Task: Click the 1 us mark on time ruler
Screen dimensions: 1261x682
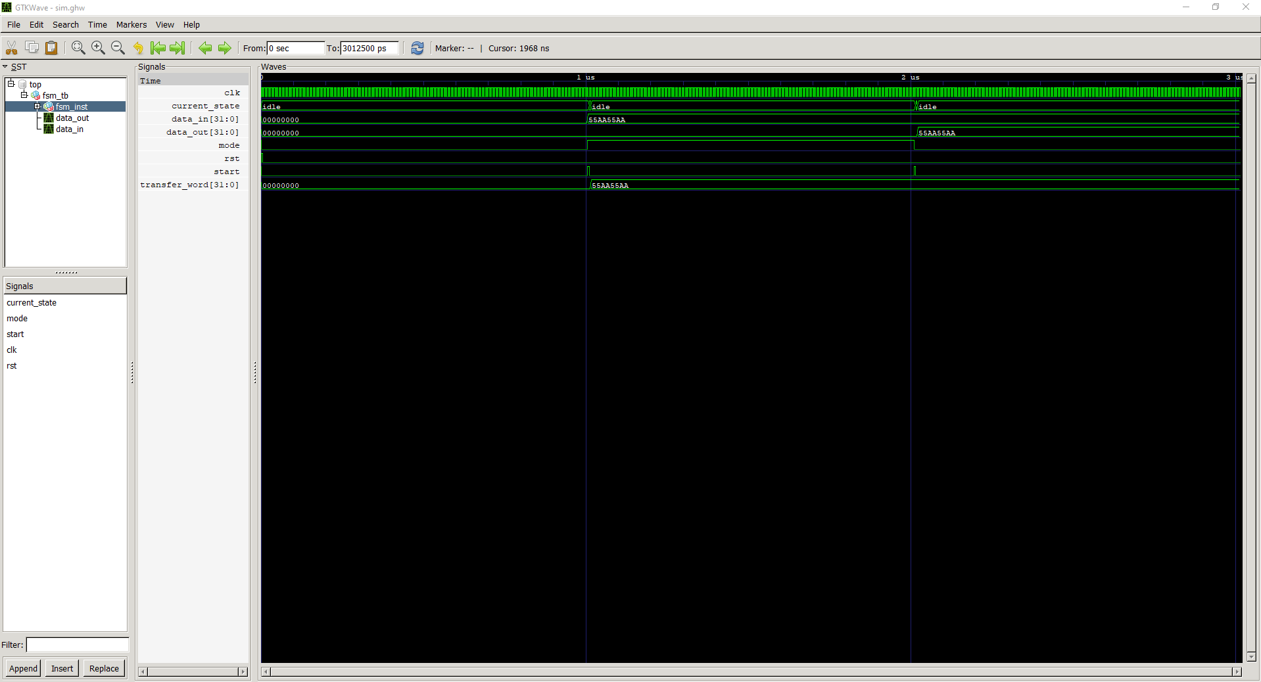Action: pos(586,78)
